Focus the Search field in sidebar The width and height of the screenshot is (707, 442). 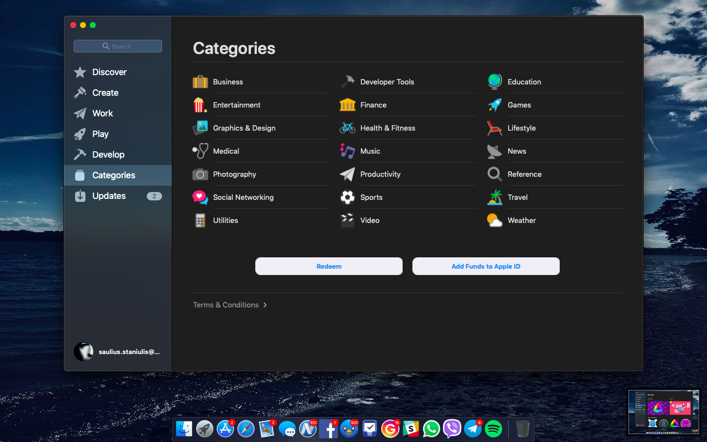coord(118,46)
